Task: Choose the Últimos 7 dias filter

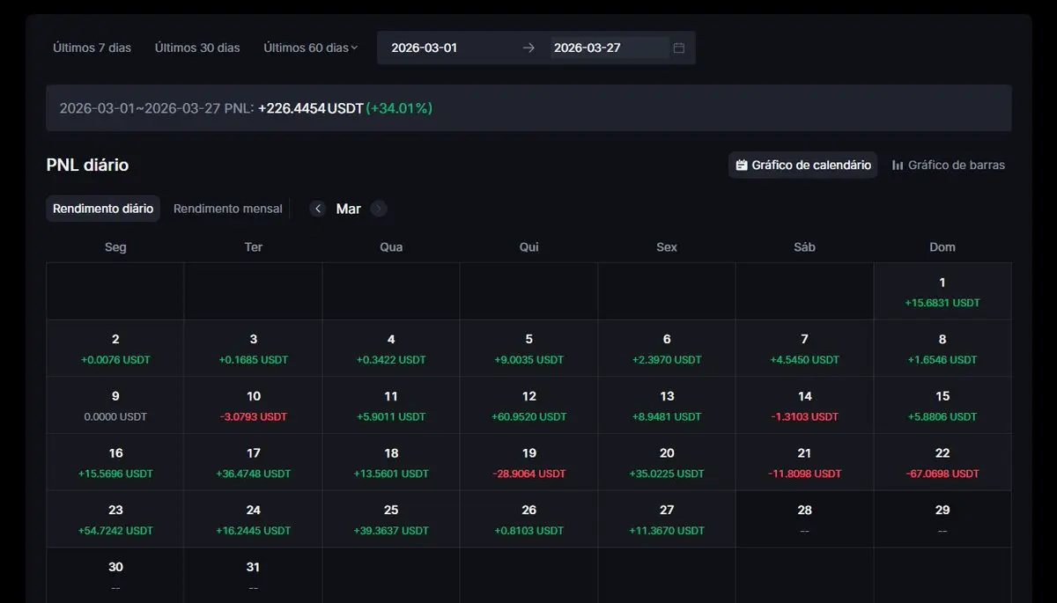Action: (x=92, y=48)
